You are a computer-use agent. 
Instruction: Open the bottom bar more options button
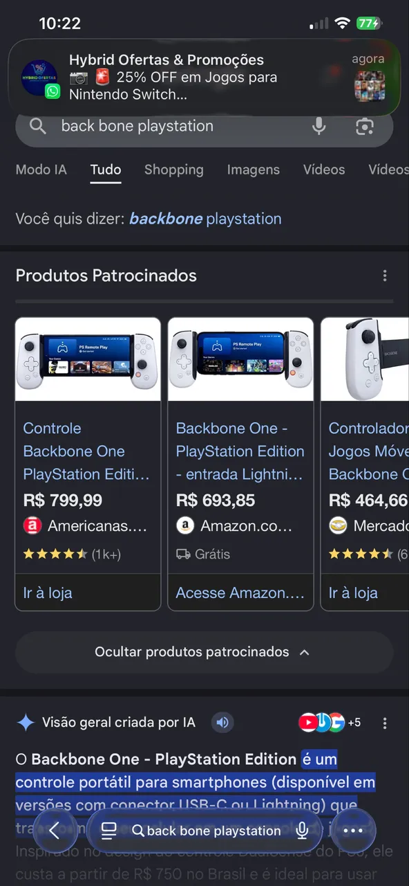click(353, 831)
